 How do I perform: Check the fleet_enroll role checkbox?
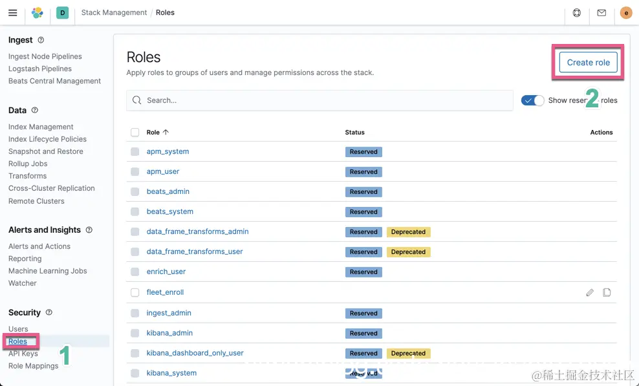click(135, 292)
